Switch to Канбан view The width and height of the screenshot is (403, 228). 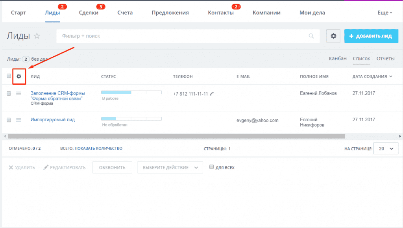click(x=338, y=59)
